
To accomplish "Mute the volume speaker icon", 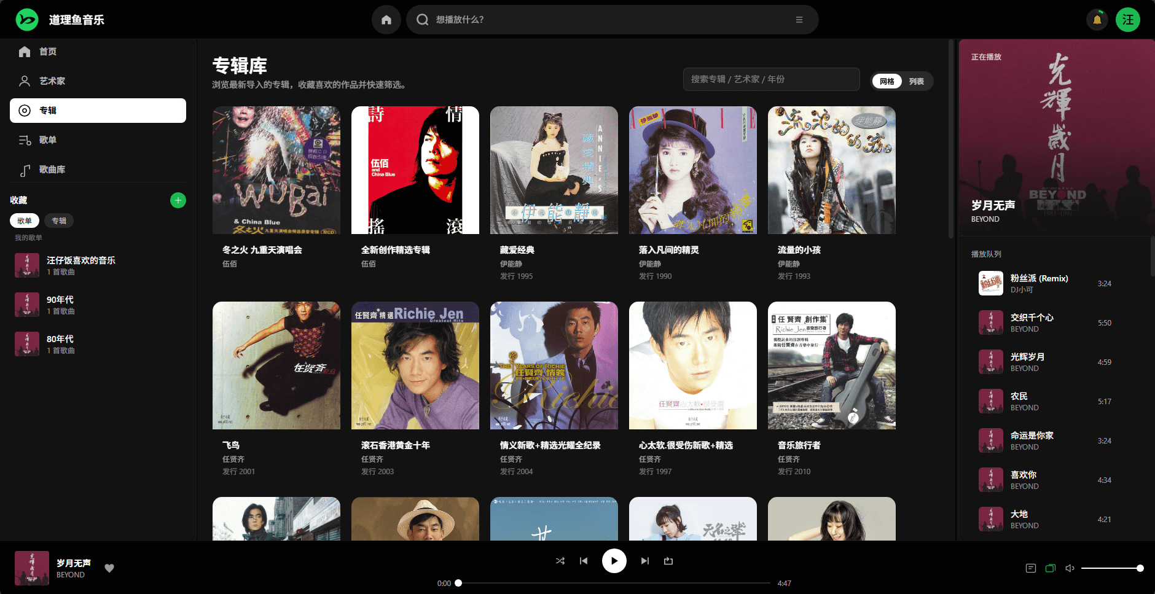I will (1070, 568).
